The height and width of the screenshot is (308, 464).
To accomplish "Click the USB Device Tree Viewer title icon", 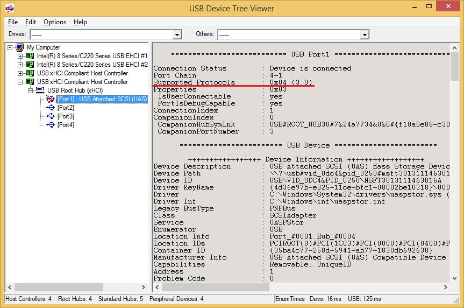I will (10, 8).
